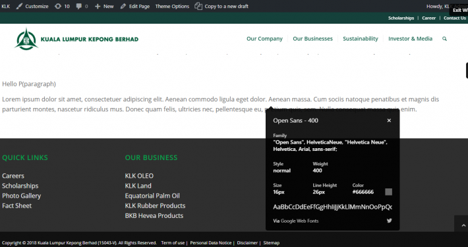The height and width of the screenshot is (247, 468).
Task: Open the BKB Hevea Products link
Action: [154, 215]
